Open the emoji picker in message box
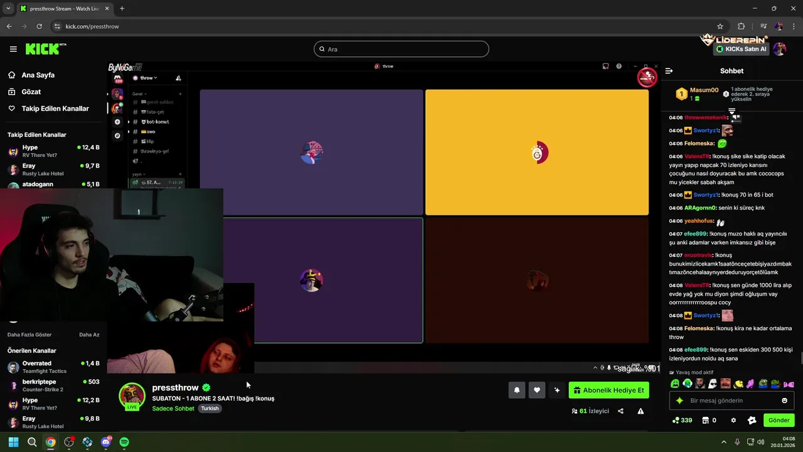Viewport: 803px width, 452px height. pos(784,401)
